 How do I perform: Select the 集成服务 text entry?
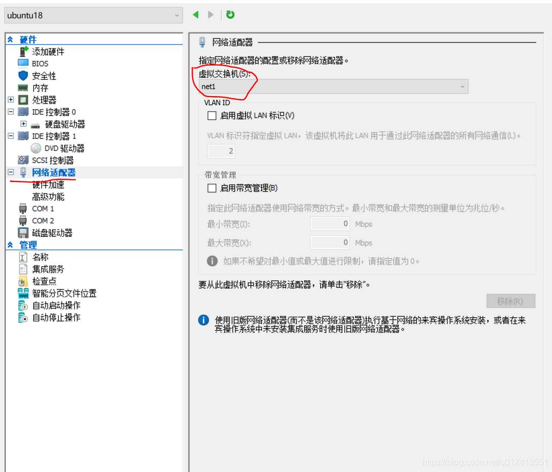coord(48,270)
